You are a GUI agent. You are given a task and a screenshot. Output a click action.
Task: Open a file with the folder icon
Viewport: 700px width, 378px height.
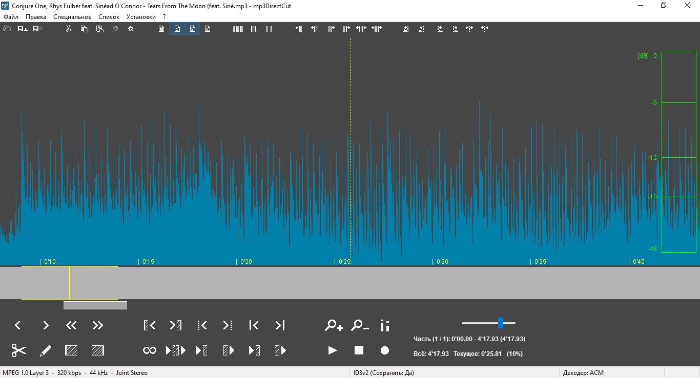pos(7,29)
